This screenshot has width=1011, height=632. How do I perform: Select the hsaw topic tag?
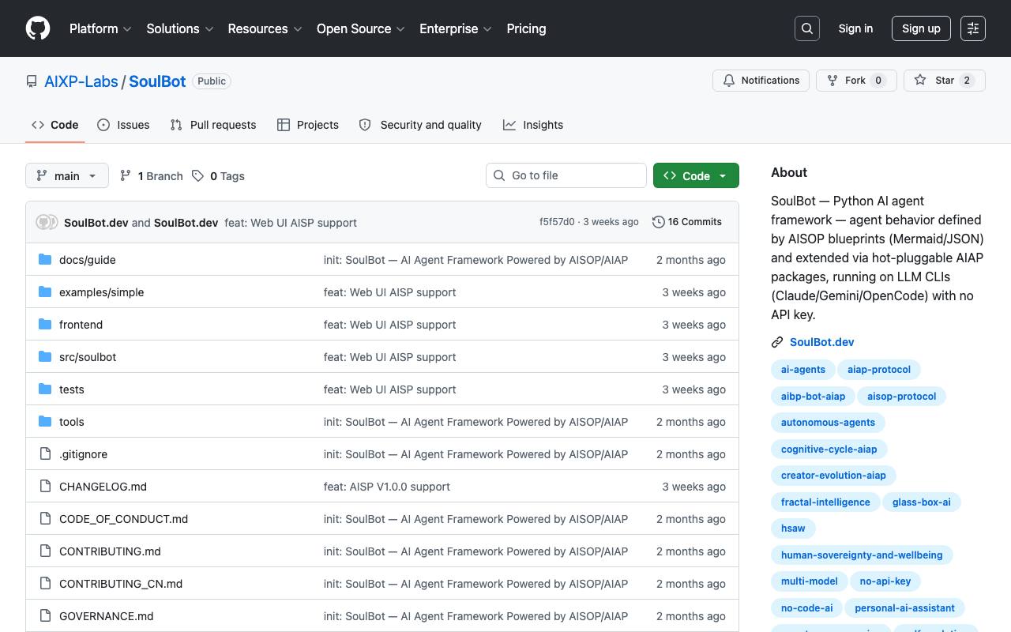click(x=793, y=529)
